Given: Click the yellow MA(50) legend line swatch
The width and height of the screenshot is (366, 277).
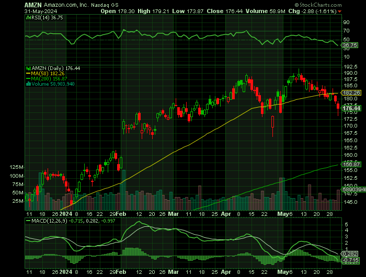Looking at the screenshot, I should pos(28,74).
